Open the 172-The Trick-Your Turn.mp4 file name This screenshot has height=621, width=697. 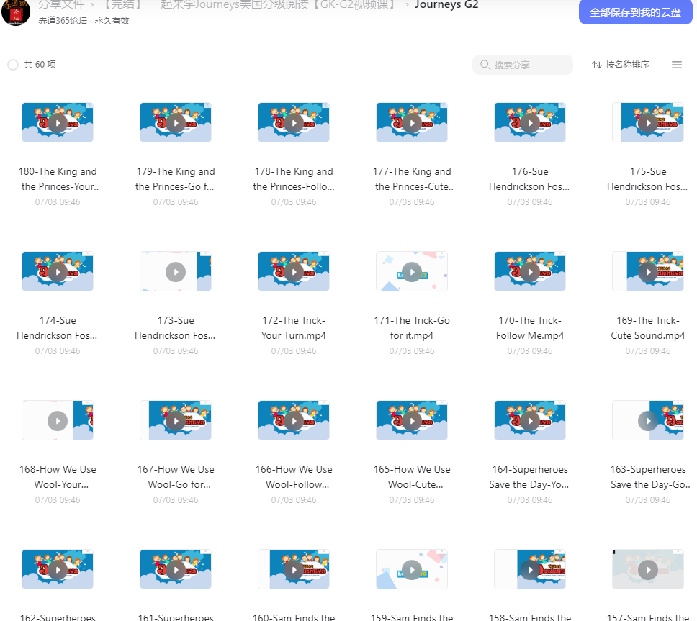pos(294,328)
